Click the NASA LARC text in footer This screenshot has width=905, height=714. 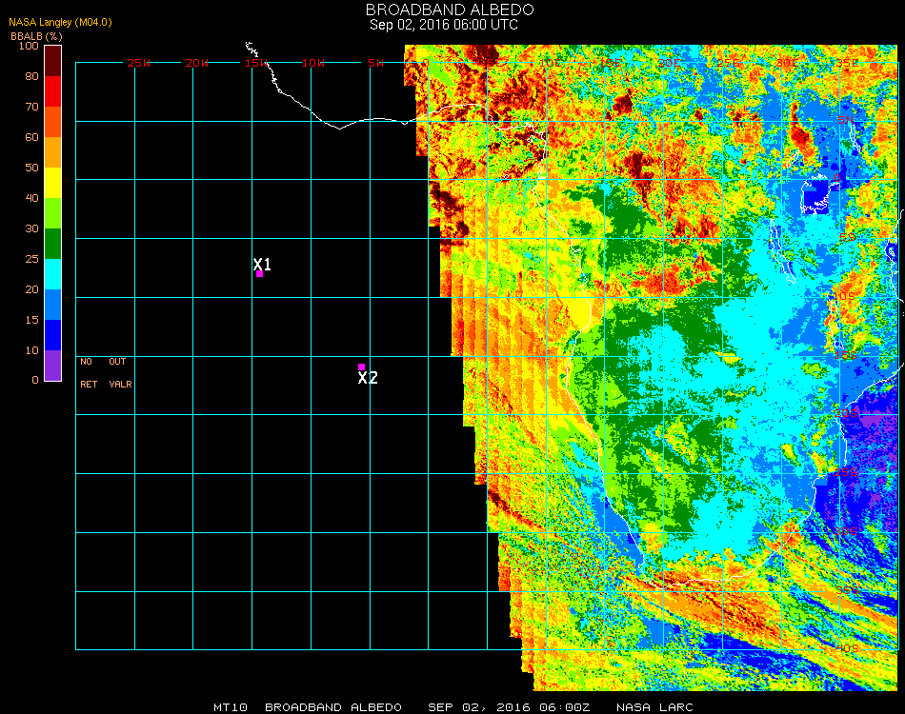pos(654,707)
